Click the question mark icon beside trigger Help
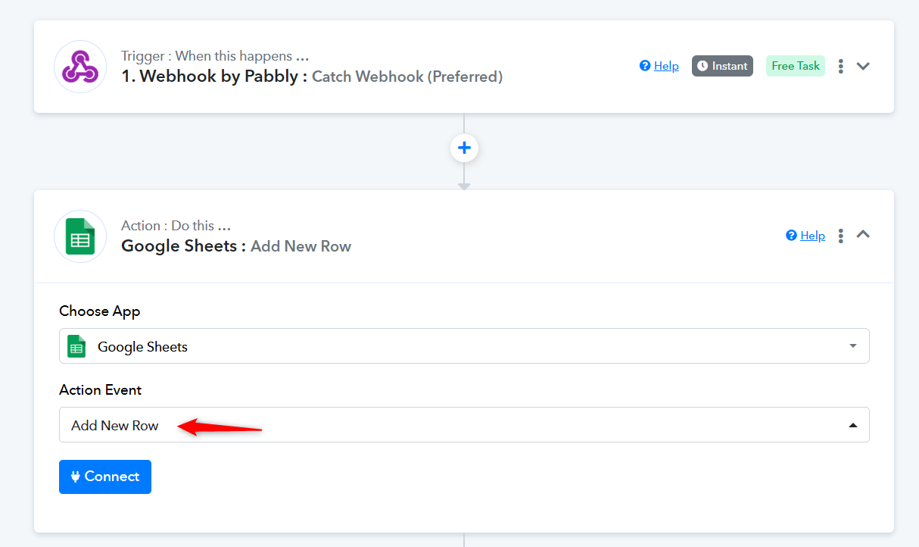The width and height of the screenshot is (919, 547). pos(645,66)
